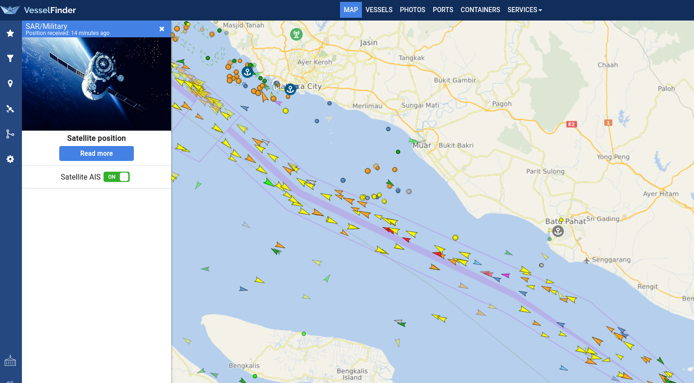Turn off the Satellite AIS switch

pos(117,177)
